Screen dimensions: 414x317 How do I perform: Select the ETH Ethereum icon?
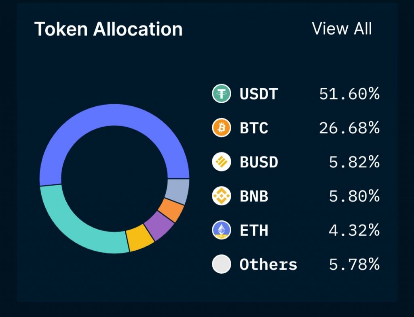coord(221,230)
